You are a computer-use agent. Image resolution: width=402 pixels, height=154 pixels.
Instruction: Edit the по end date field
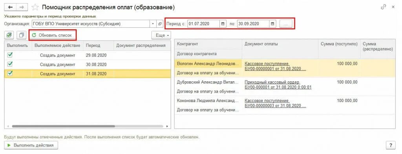coord(253,24)
